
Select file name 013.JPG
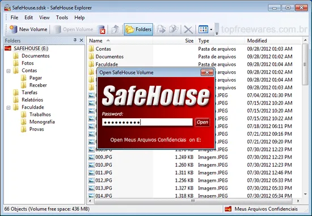coord(104,188)
